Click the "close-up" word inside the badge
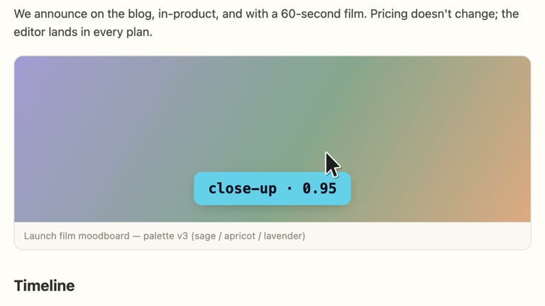 [x=242, y=188]
